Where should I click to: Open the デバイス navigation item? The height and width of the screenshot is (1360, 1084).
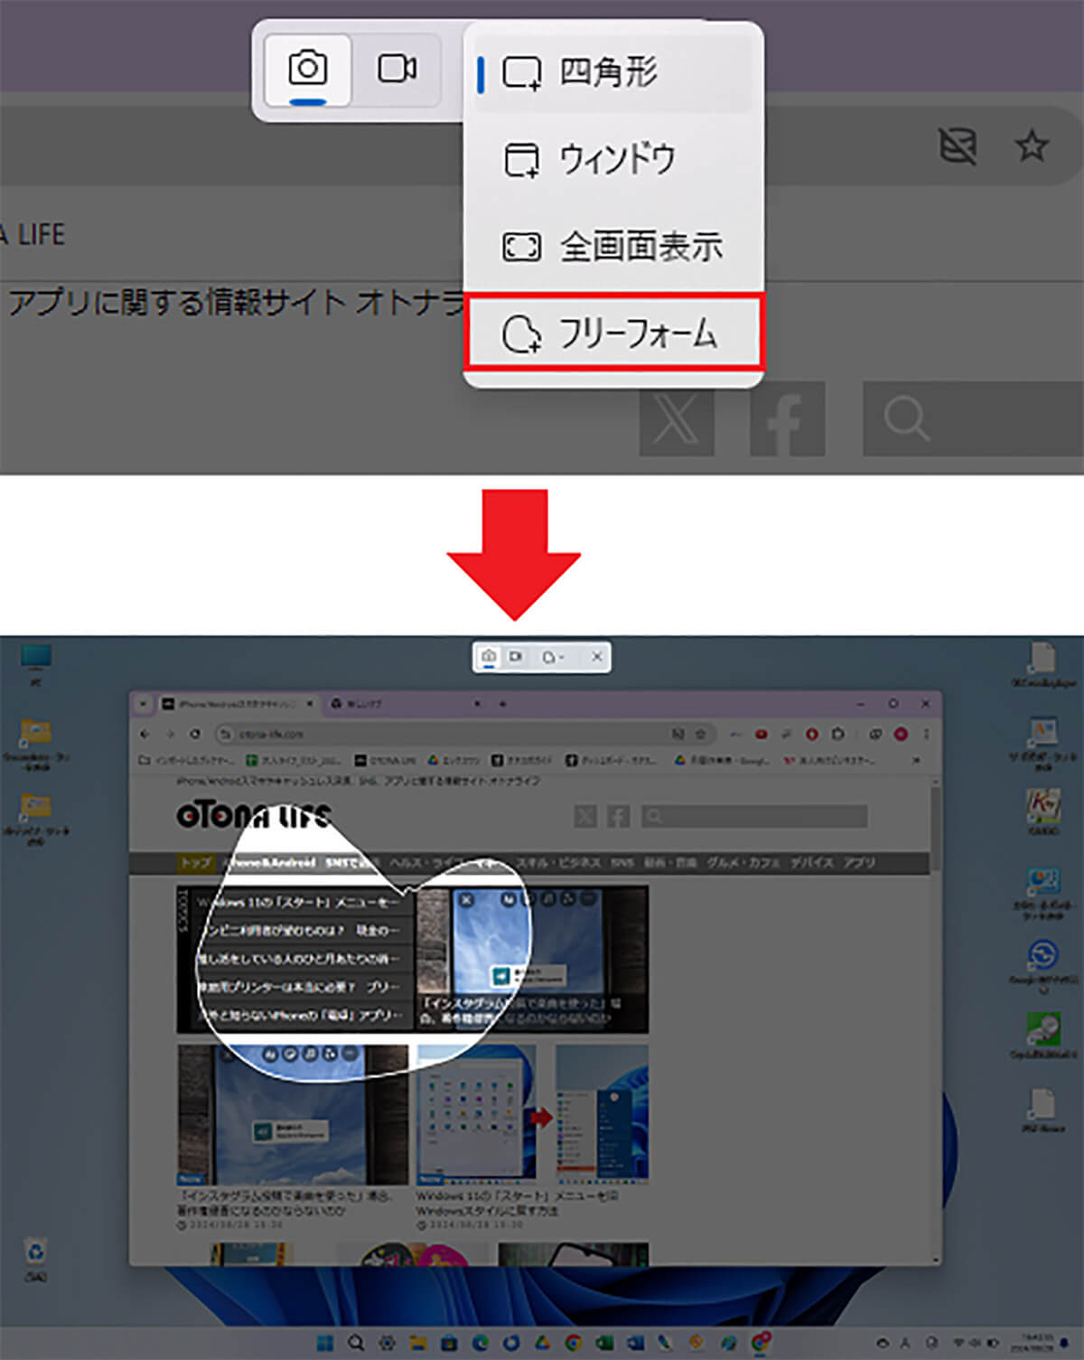pyautogui.click(x=811, y=863)
